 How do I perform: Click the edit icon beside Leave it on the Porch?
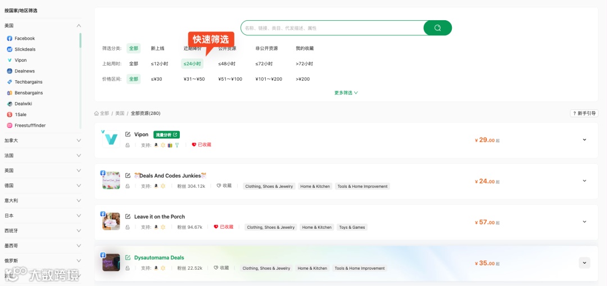(x=128, y=216)
